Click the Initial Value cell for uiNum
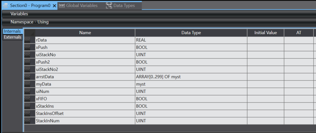This screenshot has height=133, width=316. click(x=265, y=91)
